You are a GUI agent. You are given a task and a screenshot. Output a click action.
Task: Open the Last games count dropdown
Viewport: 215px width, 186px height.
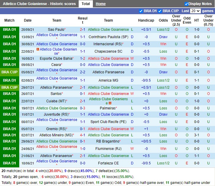[x=195, y=11]
